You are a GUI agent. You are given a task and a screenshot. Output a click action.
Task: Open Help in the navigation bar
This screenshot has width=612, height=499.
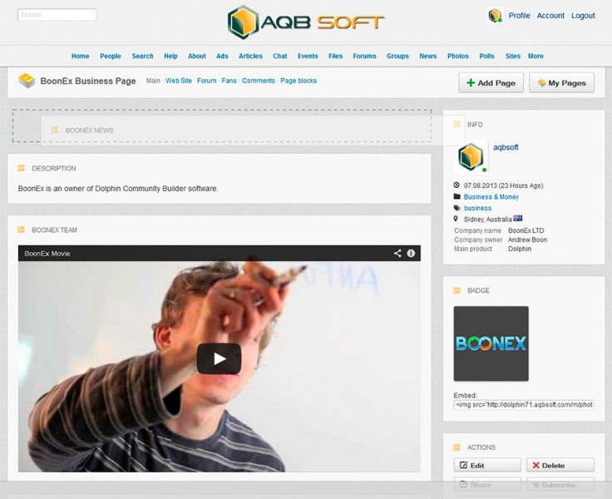click(x=170, y=56)
